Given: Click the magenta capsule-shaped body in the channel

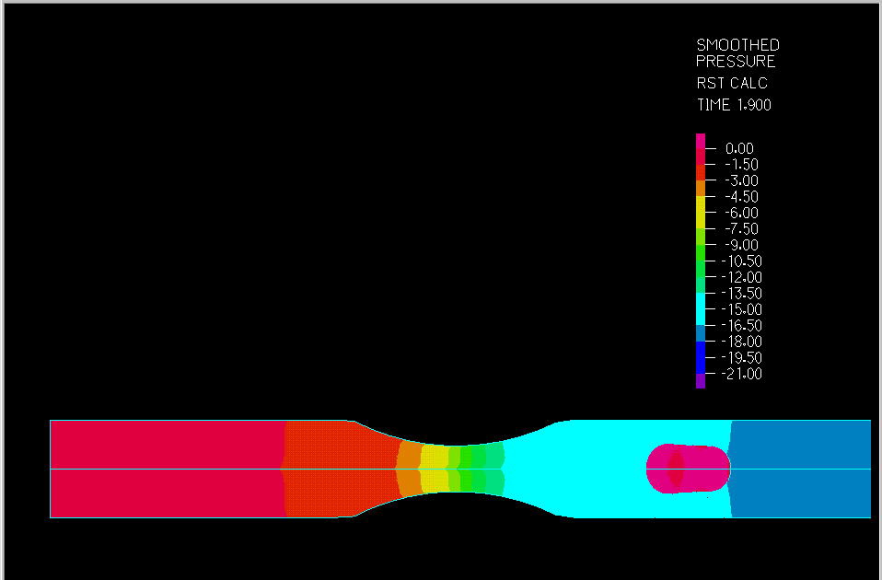Looking at the screenshot, I should 688,469.
